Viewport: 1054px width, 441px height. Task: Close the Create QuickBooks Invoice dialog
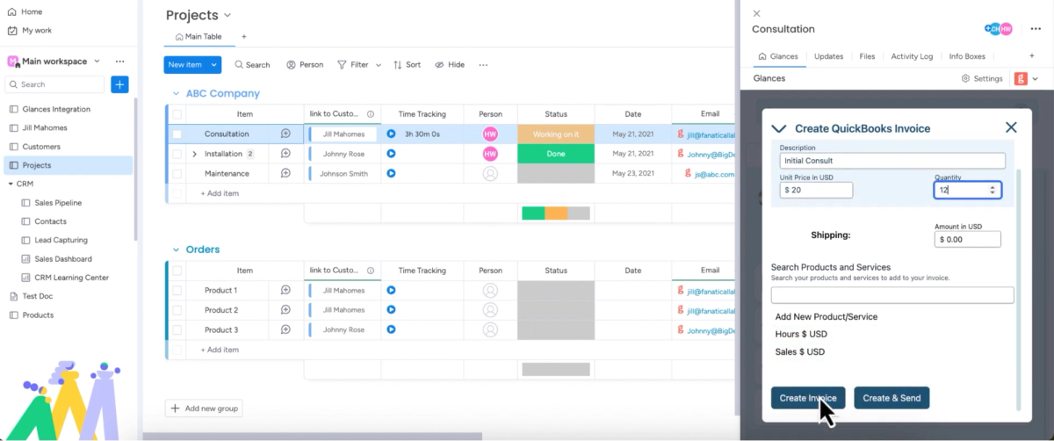coord(1011,127)
